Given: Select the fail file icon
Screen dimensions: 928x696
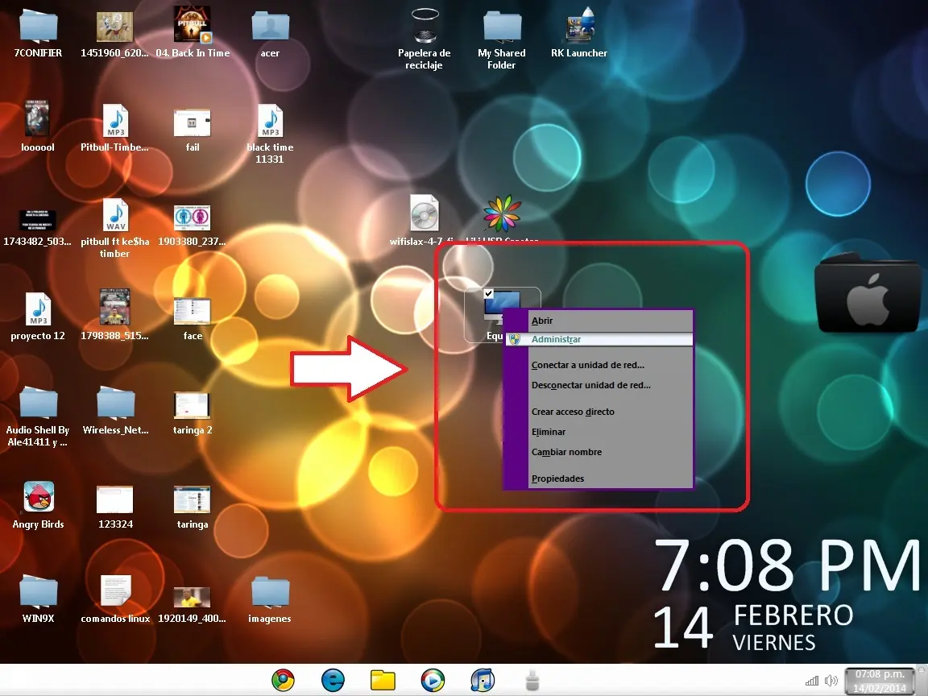Looking at the screenshot, I should 192,122.
